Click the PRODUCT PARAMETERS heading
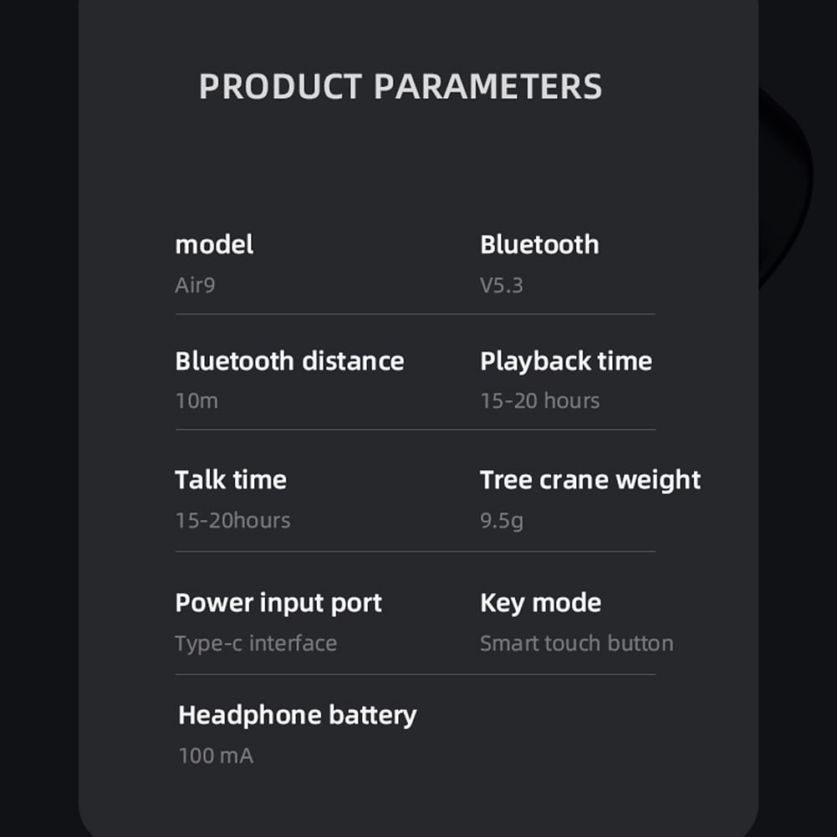Image resolution: width=837 pixels, height=837 pixels. (401, 86)
